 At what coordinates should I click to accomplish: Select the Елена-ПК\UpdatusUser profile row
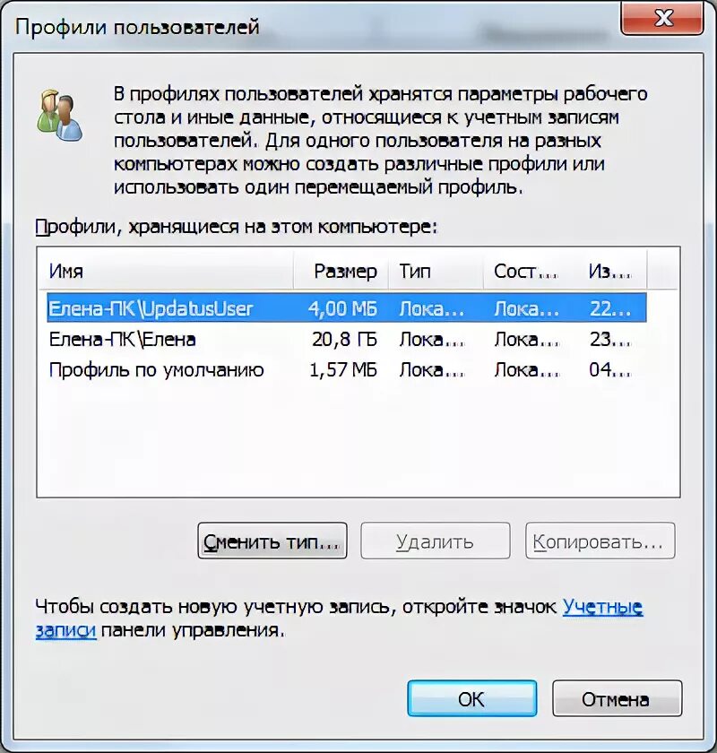coord(347,307)
